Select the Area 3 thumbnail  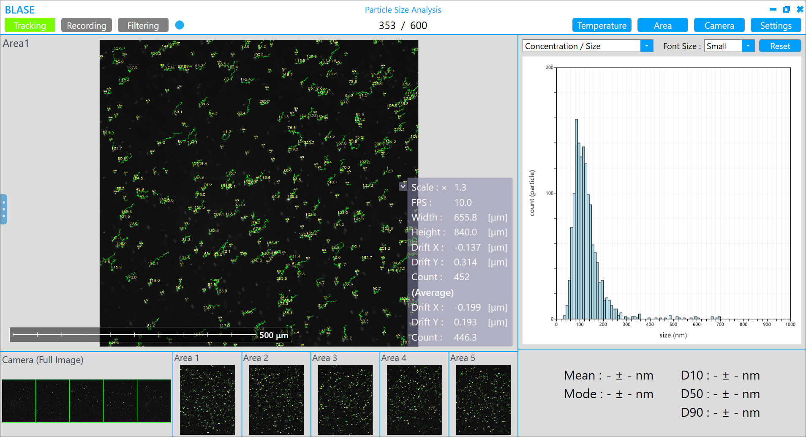click(345, 399)
